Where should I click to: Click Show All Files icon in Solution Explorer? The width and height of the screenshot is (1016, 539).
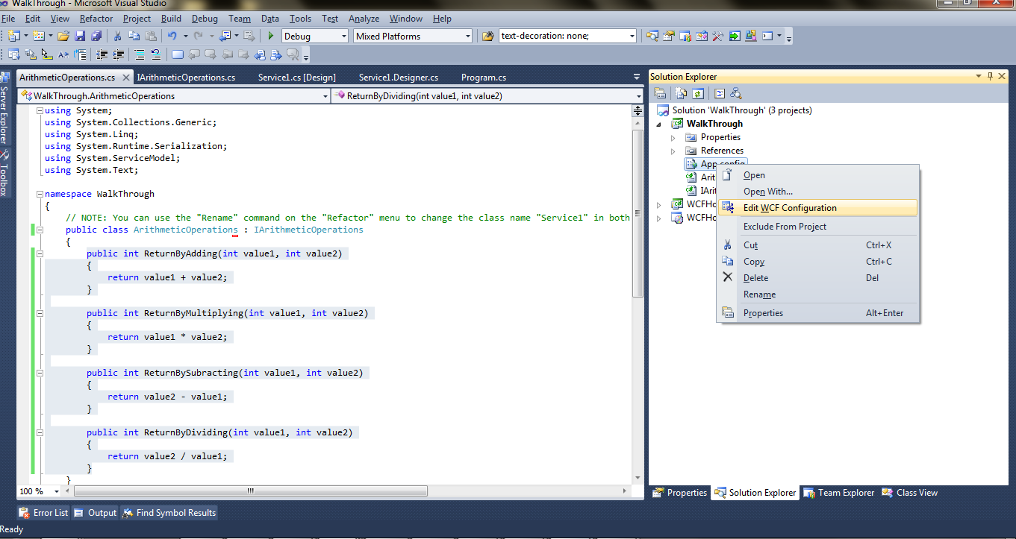(x=682, y=93)
